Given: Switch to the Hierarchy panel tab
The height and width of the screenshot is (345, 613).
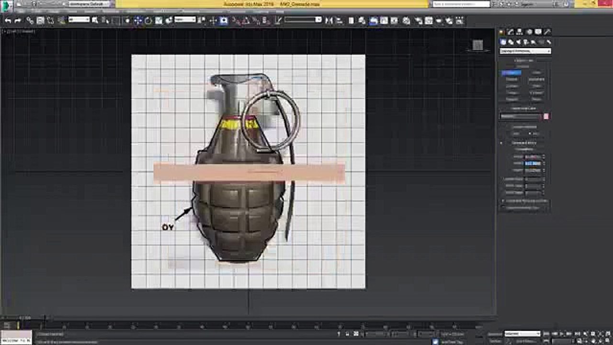Looking at the screenshot, I should [520, 32].
